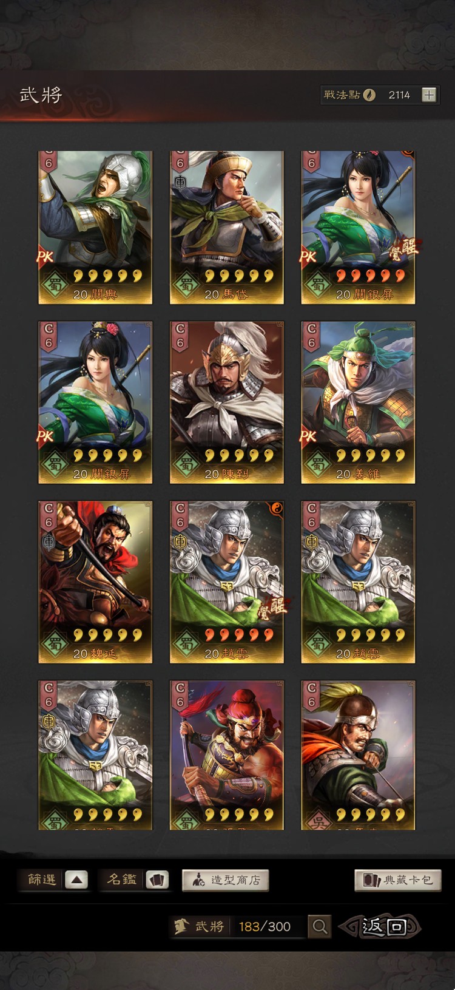Toggle the 名鑑 card catalog switch
Image resolution: width=455 pixels, height=990 pixels.
tap(157, 880)
